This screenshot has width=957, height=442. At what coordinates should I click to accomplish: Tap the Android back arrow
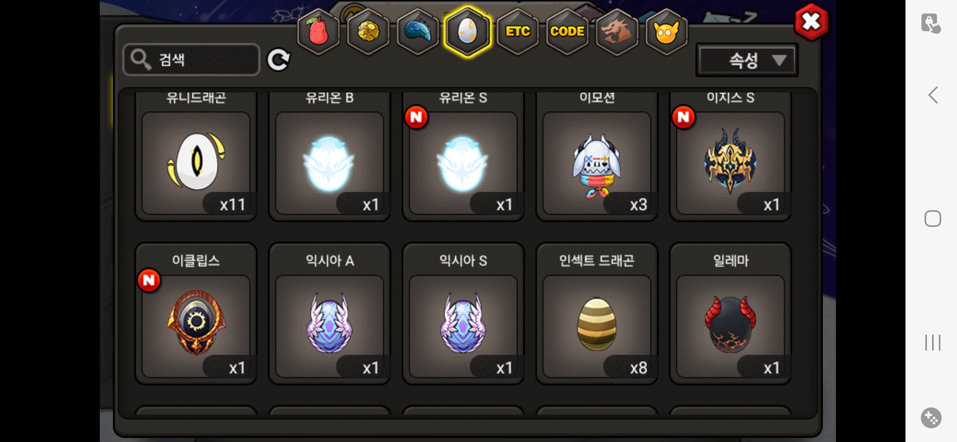tap(933, 95)
